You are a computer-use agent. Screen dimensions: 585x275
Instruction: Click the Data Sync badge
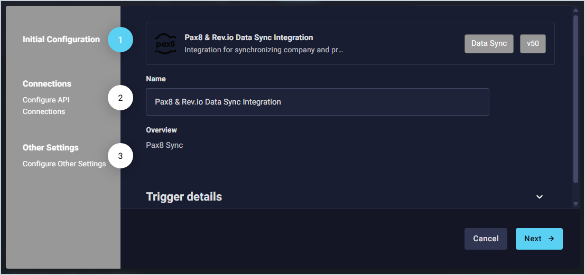[489, 44]
